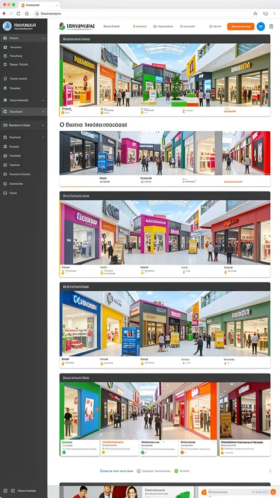The image size is (280, 498).
Task: Click the orange button in header
Action: (241, 26)
